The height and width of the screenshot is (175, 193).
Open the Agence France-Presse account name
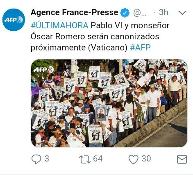[75, 12]
